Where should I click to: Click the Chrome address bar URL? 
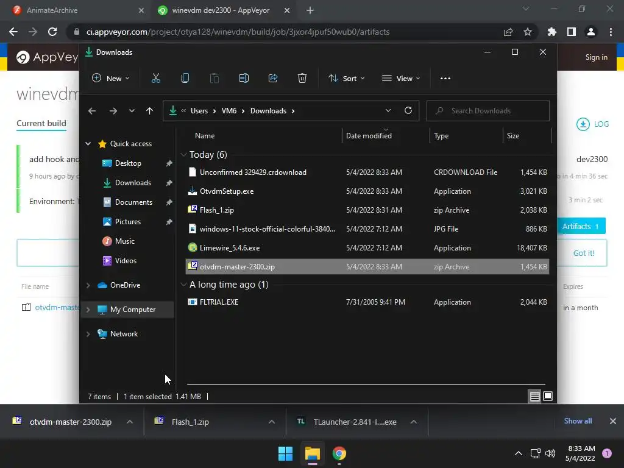[238, 32]
